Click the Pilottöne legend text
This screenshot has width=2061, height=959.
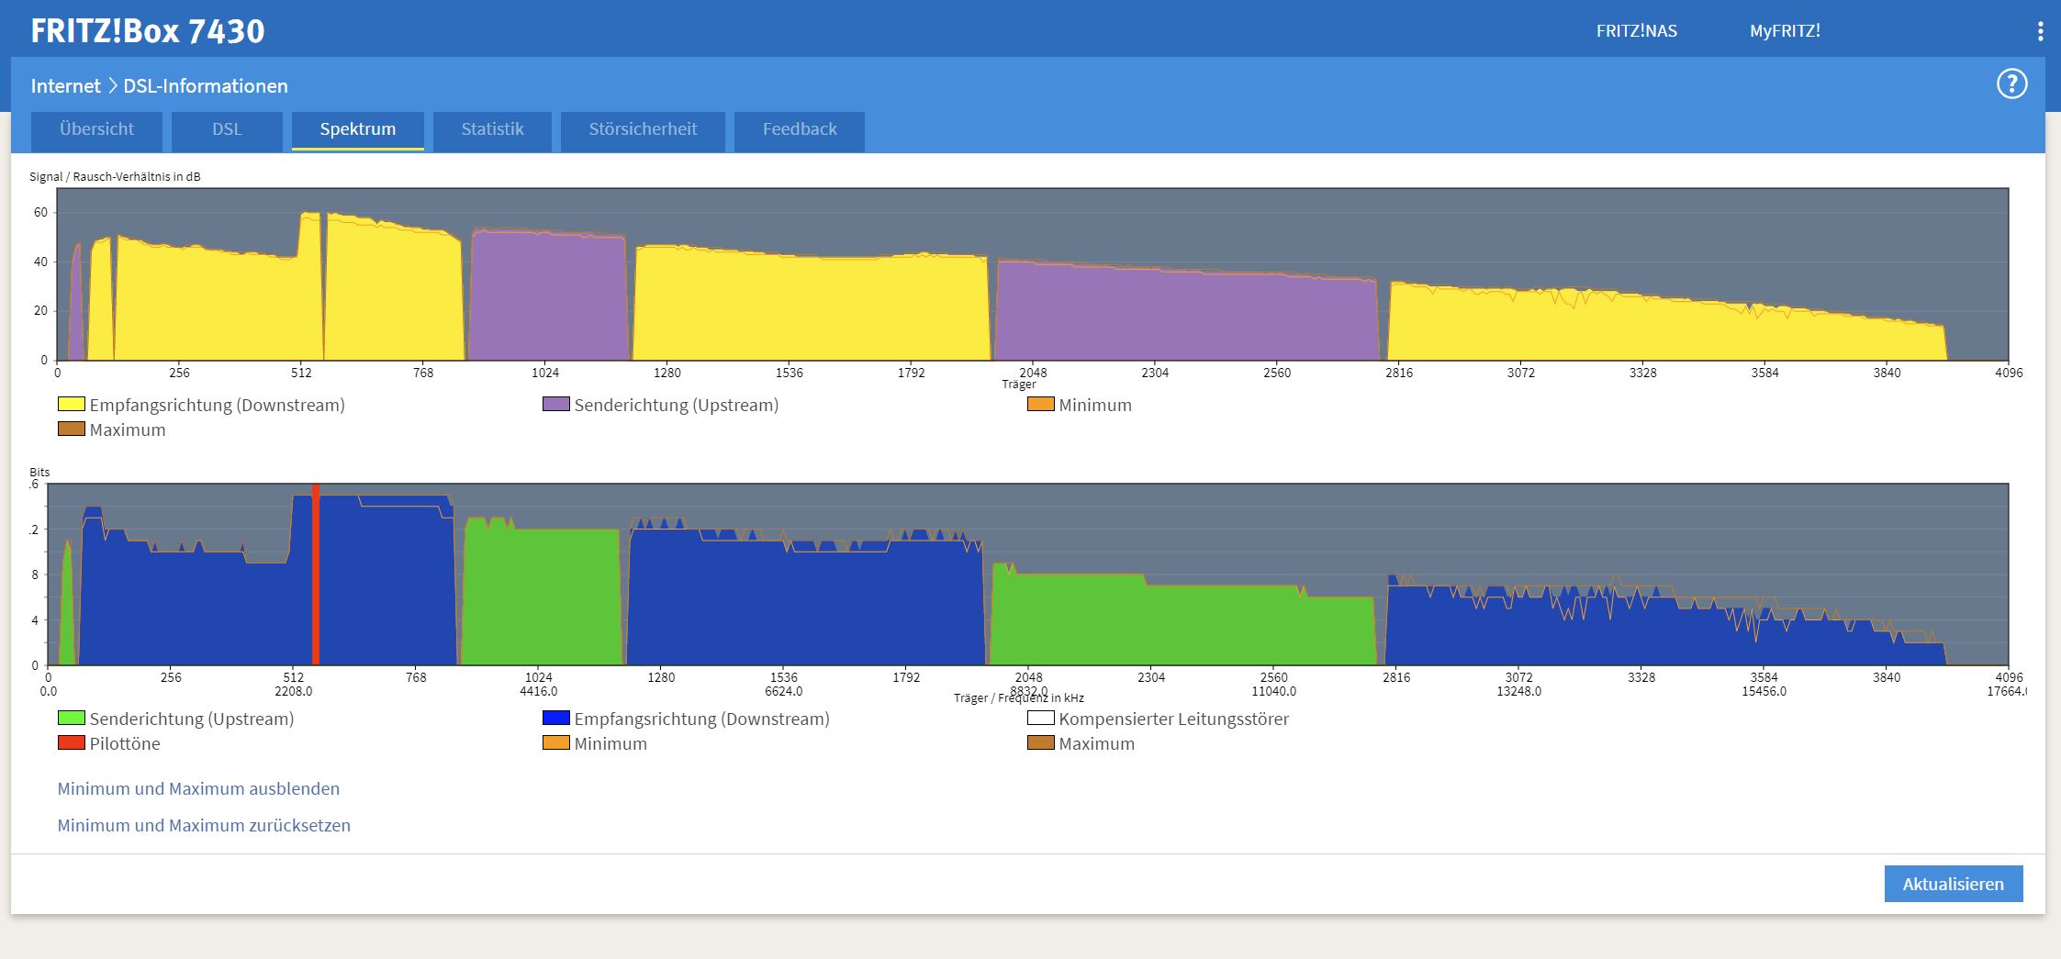coord(125,743)
